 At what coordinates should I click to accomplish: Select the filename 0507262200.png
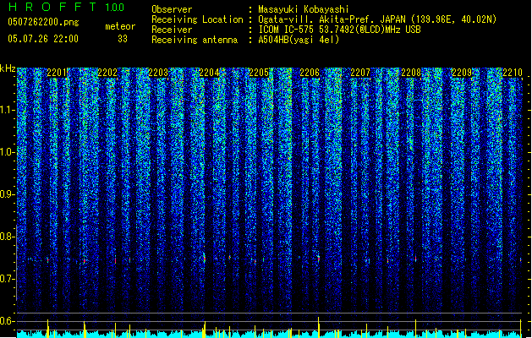coord(43,23)
